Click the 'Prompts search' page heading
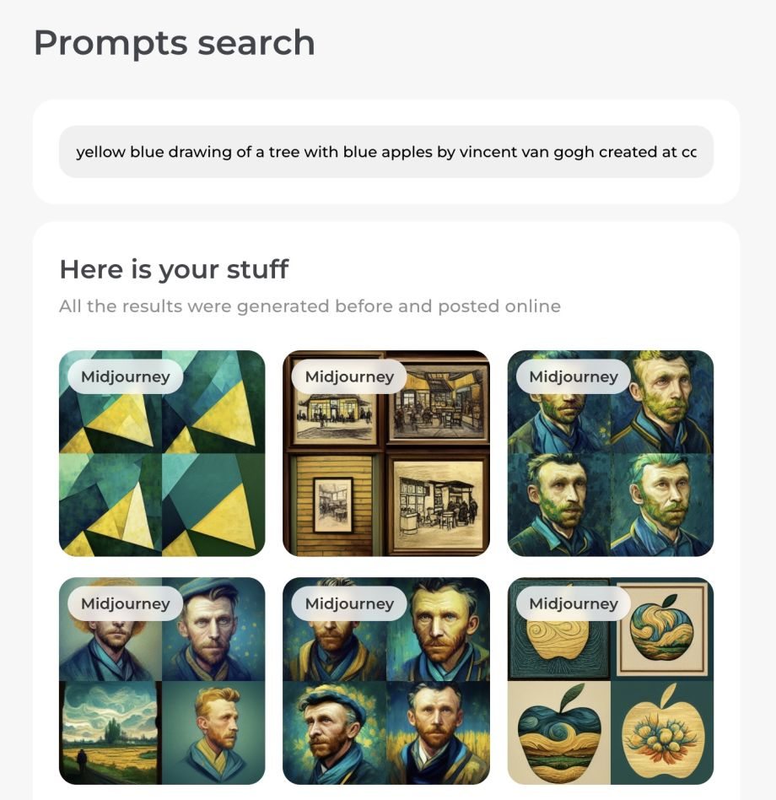Viewport: 776px width, 800px height. 175,42
